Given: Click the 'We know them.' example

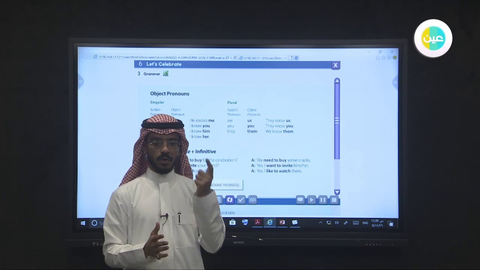Looking at the screenshot, I should click(x=280, y=131).
